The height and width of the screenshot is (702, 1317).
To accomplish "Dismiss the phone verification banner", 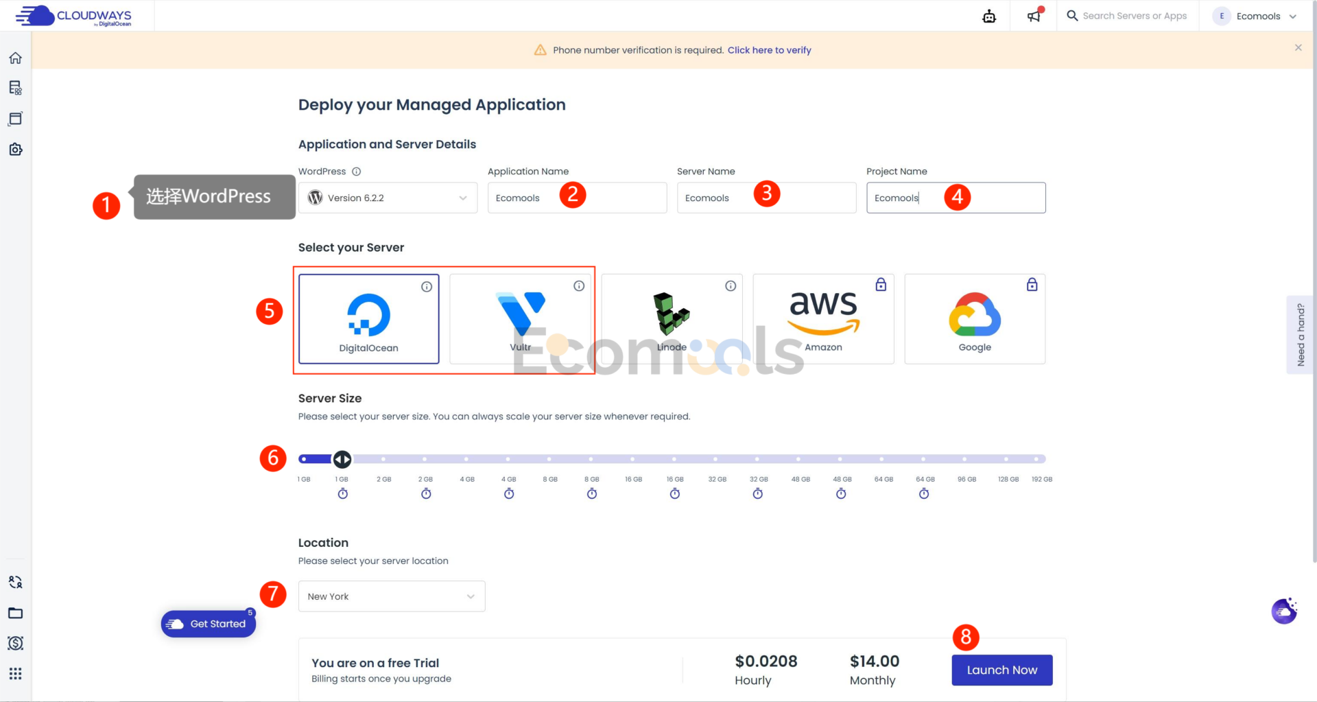I will (x=1298, y=47).
